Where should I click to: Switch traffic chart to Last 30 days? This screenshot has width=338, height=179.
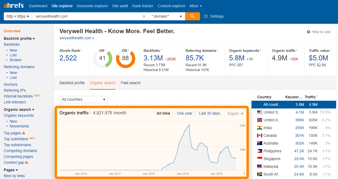(209, 113)
